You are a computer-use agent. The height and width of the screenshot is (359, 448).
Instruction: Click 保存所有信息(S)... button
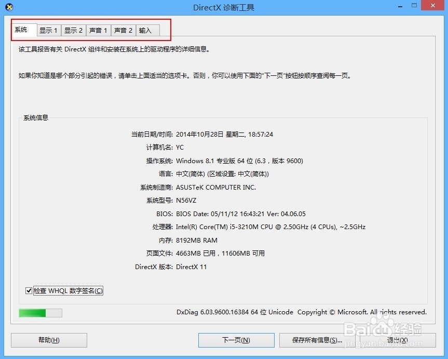(317, 340)
